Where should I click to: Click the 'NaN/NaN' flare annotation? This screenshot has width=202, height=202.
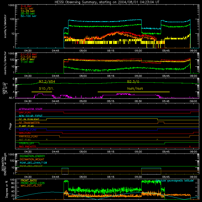(135, 89)
